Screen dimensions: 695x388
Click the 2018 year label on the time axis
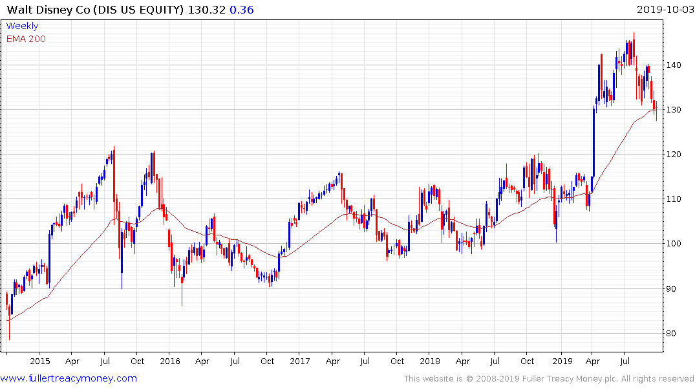point(429,361)
